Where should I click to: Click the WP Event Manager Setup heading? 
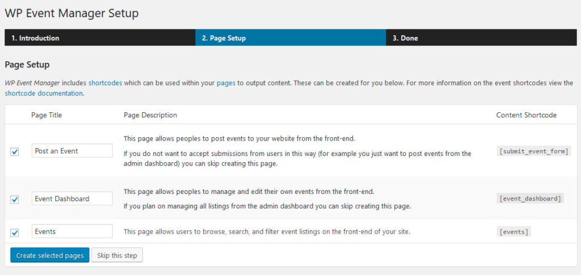pos(72,13)
